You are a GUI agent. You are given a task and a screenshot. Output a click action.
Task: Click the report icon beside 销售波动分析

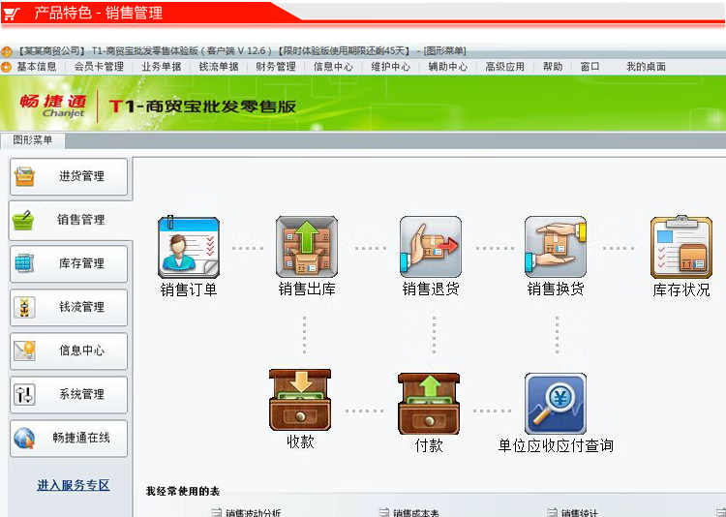point(216,512)
